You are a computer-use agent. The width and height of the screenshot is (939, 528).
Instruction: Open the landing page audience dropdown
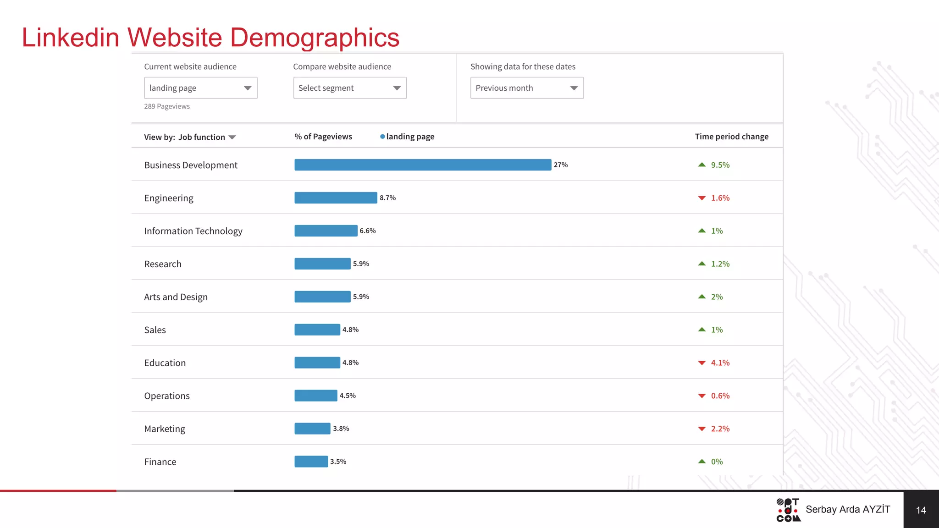pos(201,88)
